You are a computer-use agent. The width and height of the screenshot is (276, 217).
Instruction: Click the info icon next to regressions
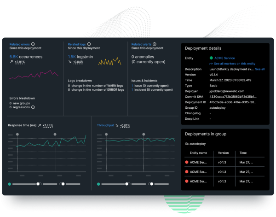click(x=34, y=107)
